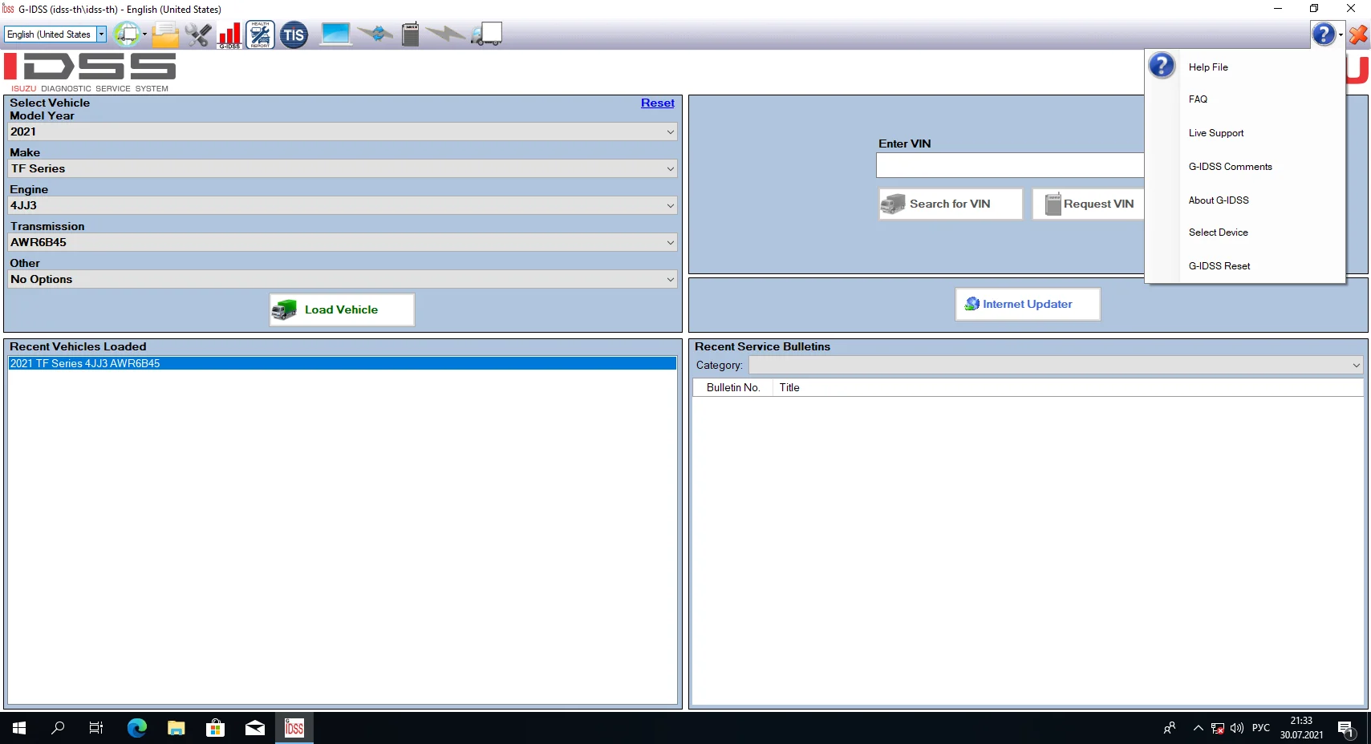Click the IDSS app icon in taskbar
Image resolution: width=1371 pixels, height=744 pixels.
tap(294, 728)
